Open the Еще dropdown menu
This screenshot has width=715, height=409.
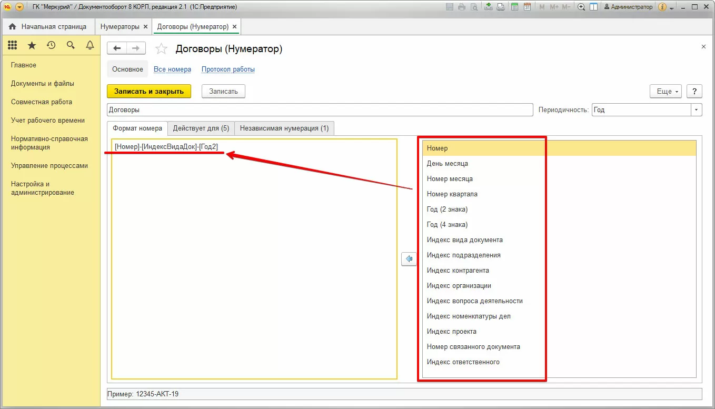click(666, 91)
